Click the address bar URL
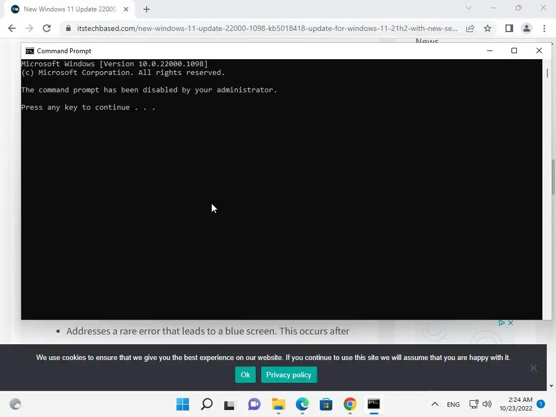556x417 pixels. [x=267, y=28]
